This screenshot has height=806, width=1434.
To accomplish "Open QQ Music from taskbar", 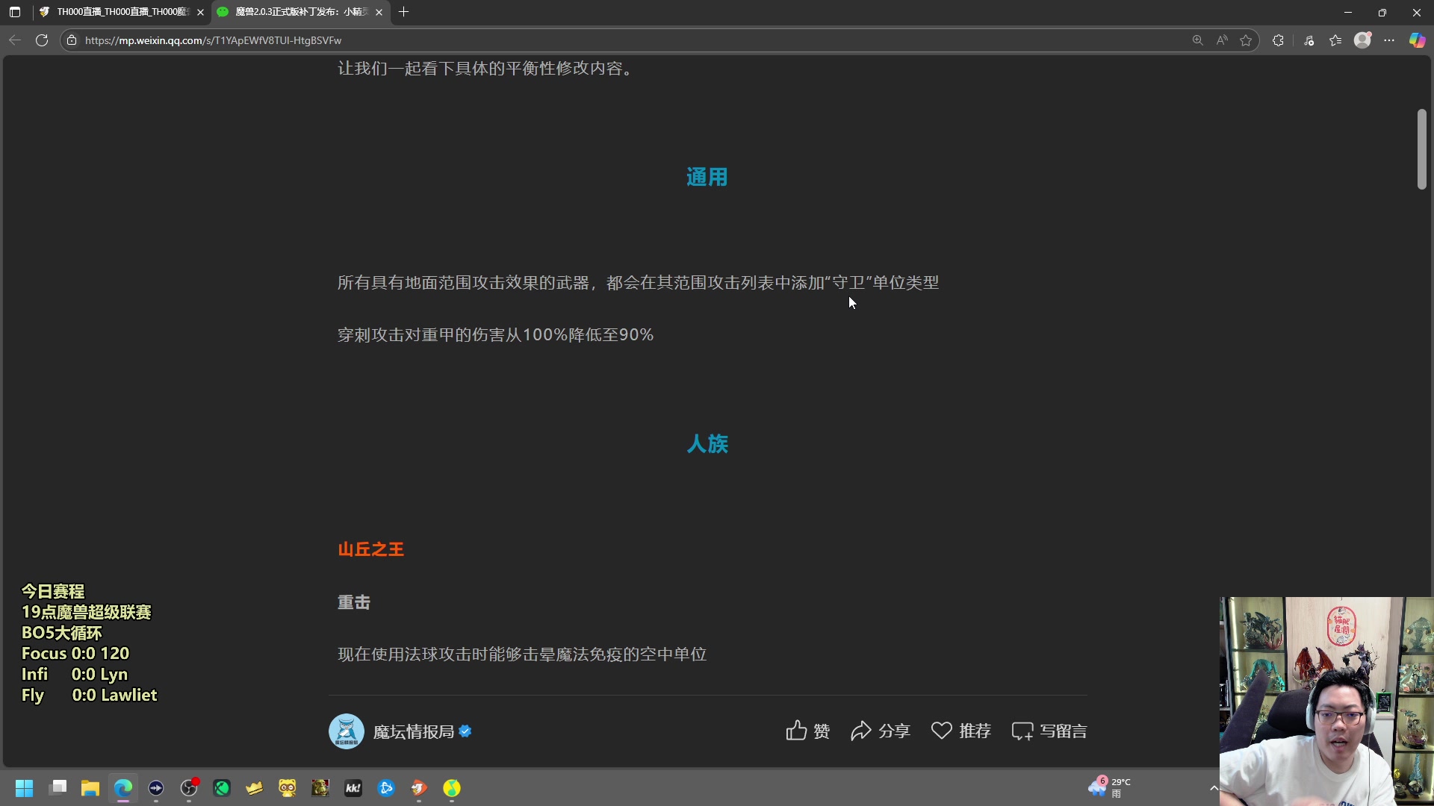I will click(452, 788).
